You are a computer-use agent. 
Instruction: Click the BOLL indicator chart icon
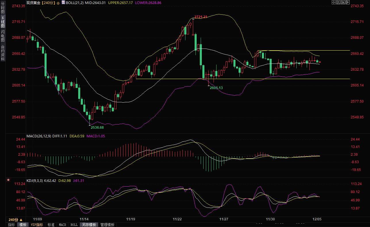coord(64,3)
